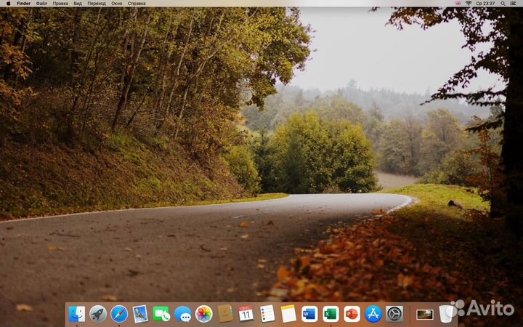The image size is (523, 327).
Task: Launch Launchpad rocket icon in Dock
Action: click(x=98, y=314)
